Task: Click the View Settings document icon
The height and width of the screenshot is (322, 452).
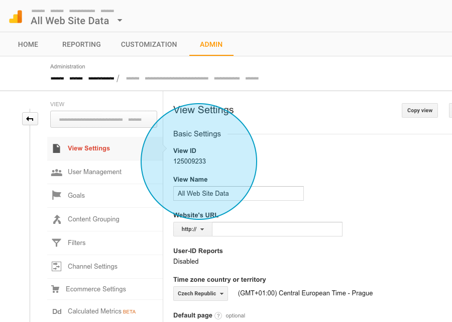Action: tap(56, 148)
